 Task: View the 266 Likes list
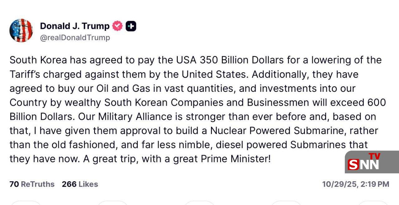click(x=80, y=184)
